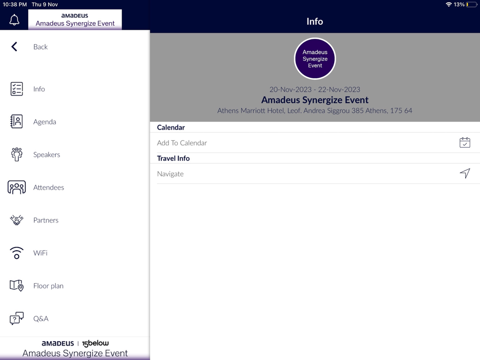Image resolution: width=480 pixels, height=360 pixels.
Task: Open the Partners menu item
Action: pyautogui.click(x=46, y=220)
